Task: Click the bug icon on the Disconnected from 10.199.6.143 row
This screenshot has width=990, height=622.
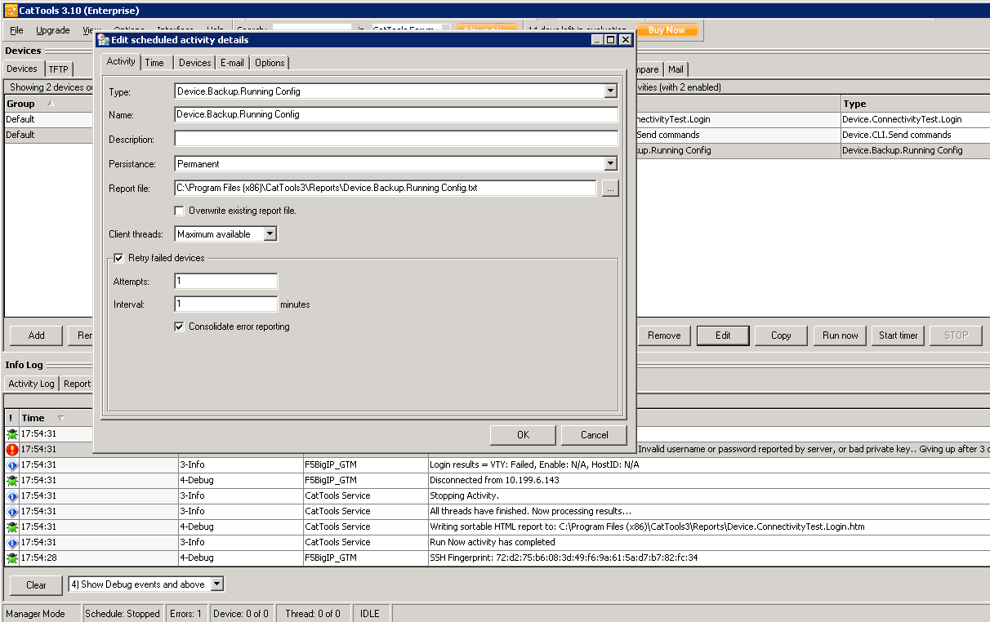Action: coord(12,480)
